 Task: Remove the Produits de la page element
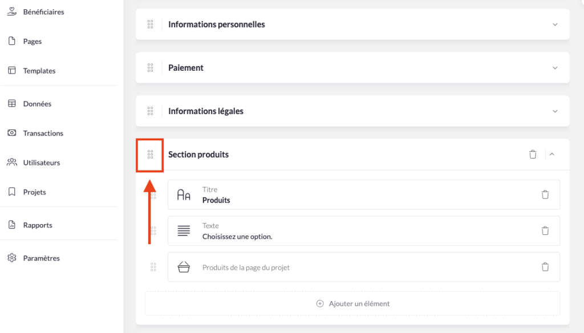click(x=545, y=267)
